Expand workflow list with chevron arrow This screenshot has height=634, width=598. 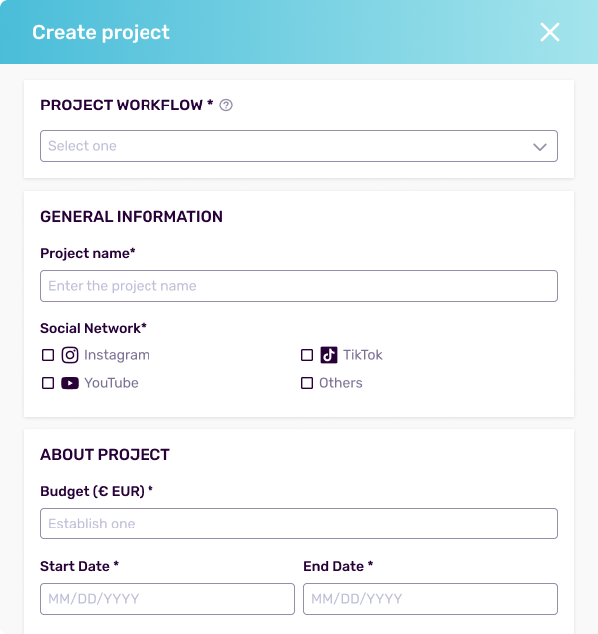[x=540, y=146]
